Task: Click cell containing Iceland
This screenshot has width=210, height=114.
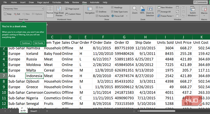Action: pos(34,54)
